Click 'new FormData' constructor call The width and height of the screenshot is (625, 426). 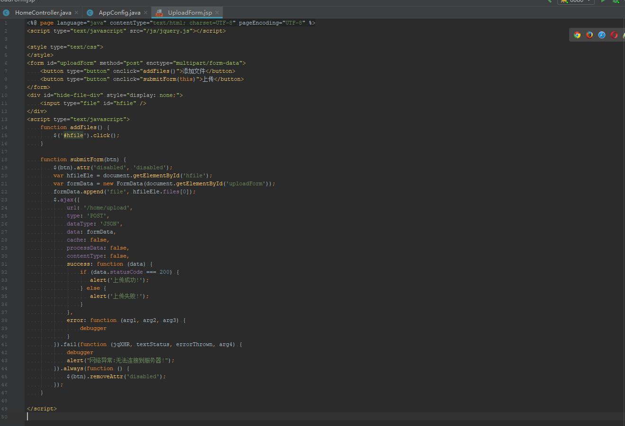[x=123, y=183]
